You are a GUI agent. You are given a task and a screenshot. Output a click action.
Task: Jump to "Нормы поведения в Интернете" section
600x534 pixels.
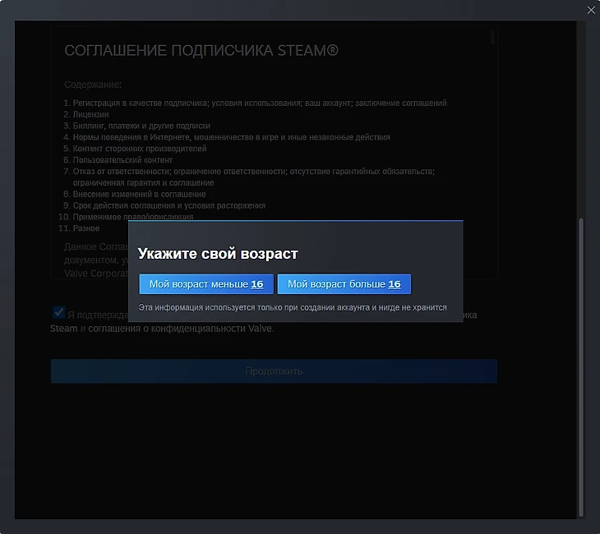231,137
